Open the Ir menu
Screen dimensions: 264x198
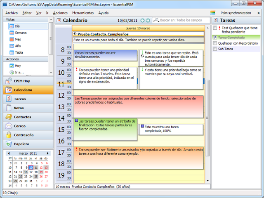coord(47,13)
